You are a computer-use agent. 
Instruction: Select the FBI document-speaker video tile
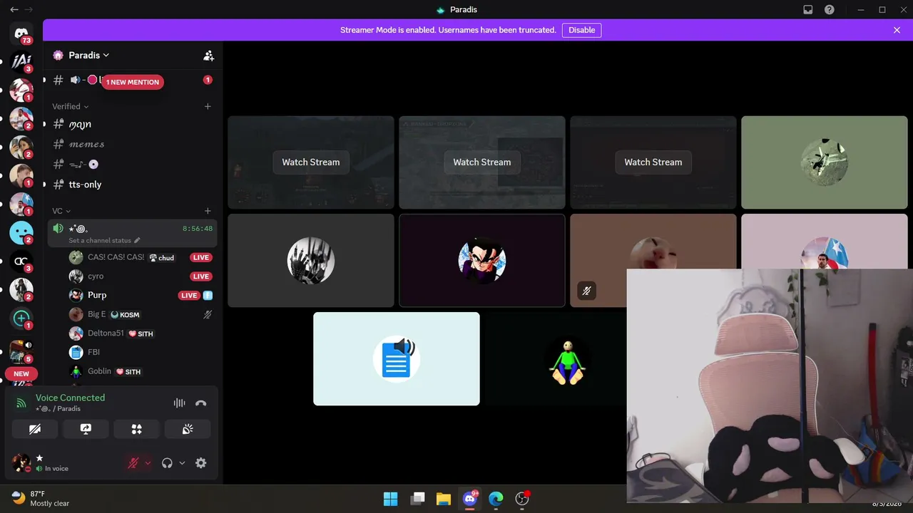pyautogui.click(x=397, y=358)
